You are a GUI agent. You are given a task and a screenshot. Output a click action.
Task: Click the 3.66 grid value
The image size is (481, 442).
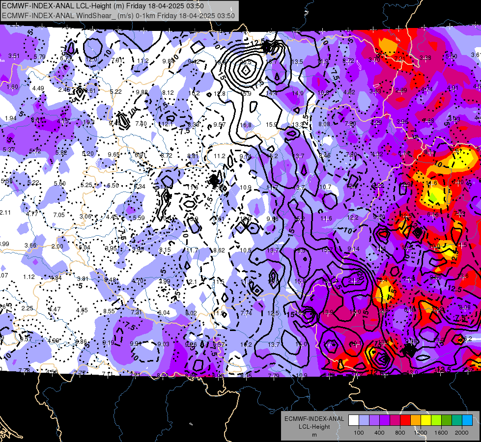coord(30,245)
